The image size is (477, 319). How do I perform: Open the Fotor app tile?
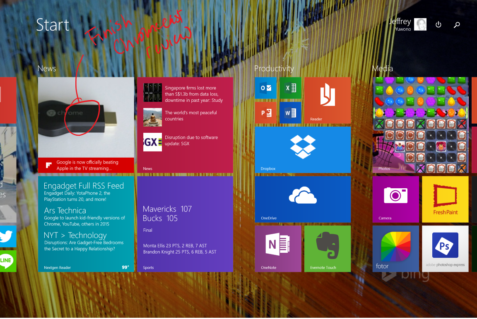click(395, 248)
